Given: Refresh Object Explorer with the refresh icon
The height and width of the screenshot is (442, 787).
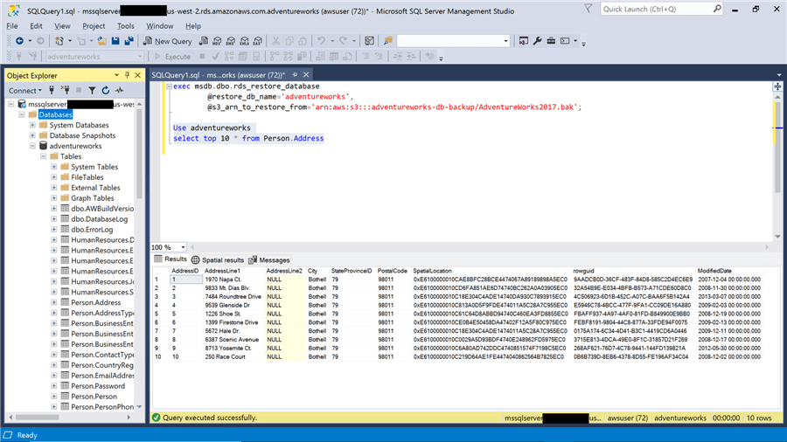Looking at the screenshot, I should tap(105, 90).
